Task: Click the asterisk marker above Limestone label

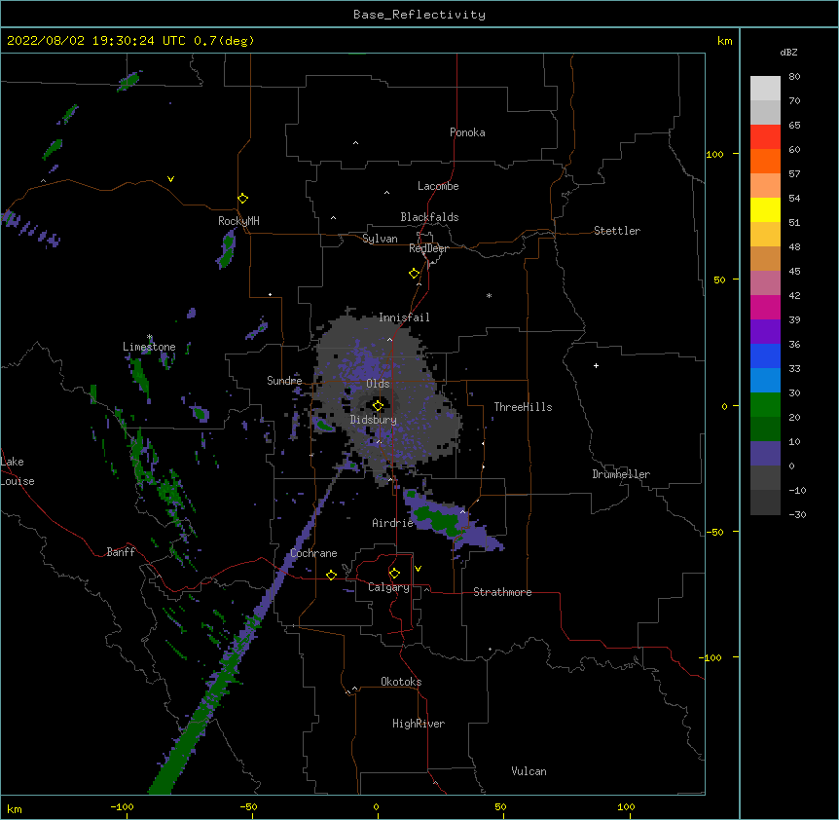Action: tap(150, 337)
